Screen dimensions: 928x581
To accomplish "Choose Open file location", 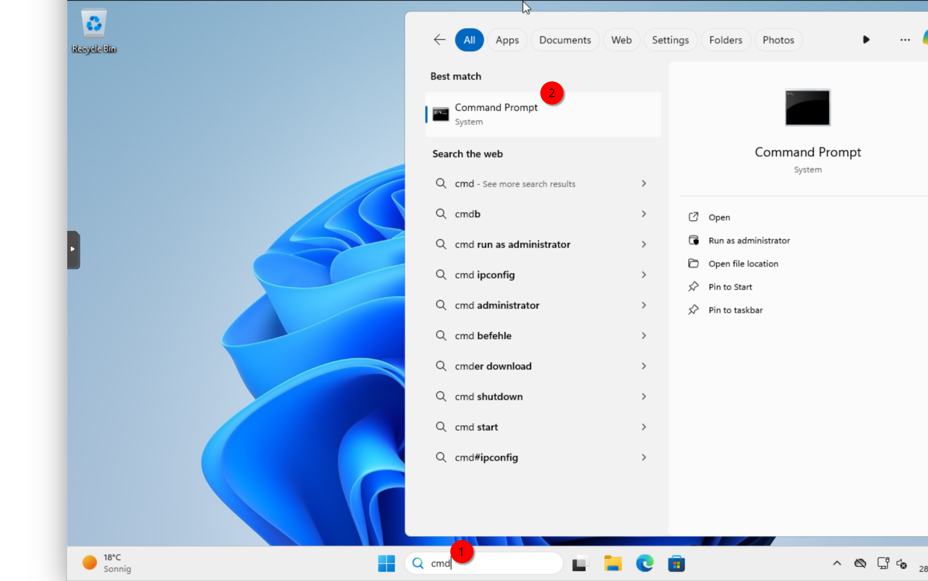I will (743, 264).
